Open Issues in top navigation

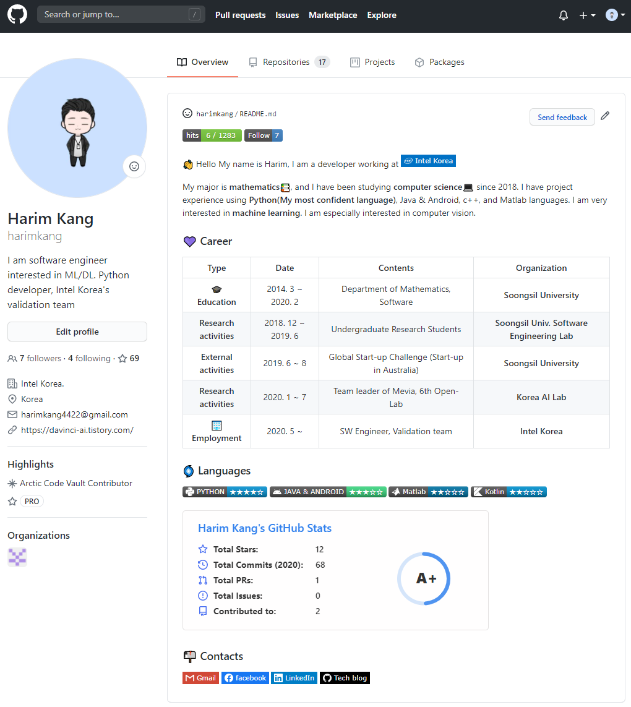coord(287,15)
